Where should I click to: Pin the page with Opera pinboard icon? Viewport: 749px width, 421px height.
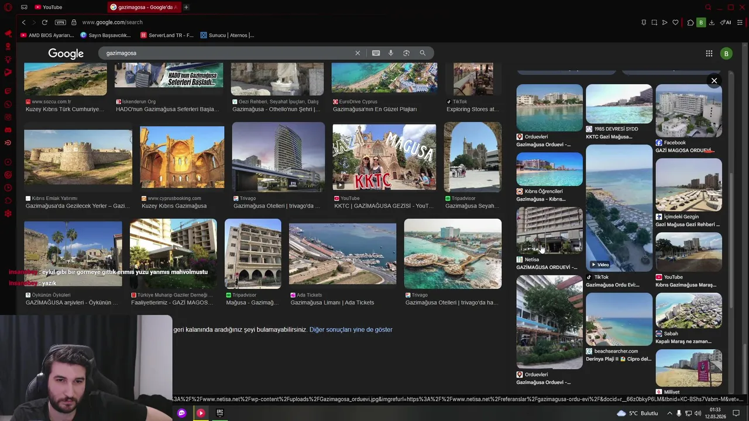[x=644, y=22]
